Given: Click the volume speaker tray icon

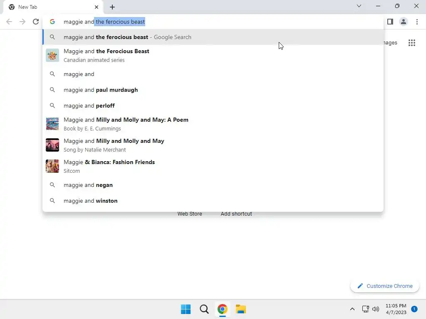Looking at the screenshot, I should 376,309.
